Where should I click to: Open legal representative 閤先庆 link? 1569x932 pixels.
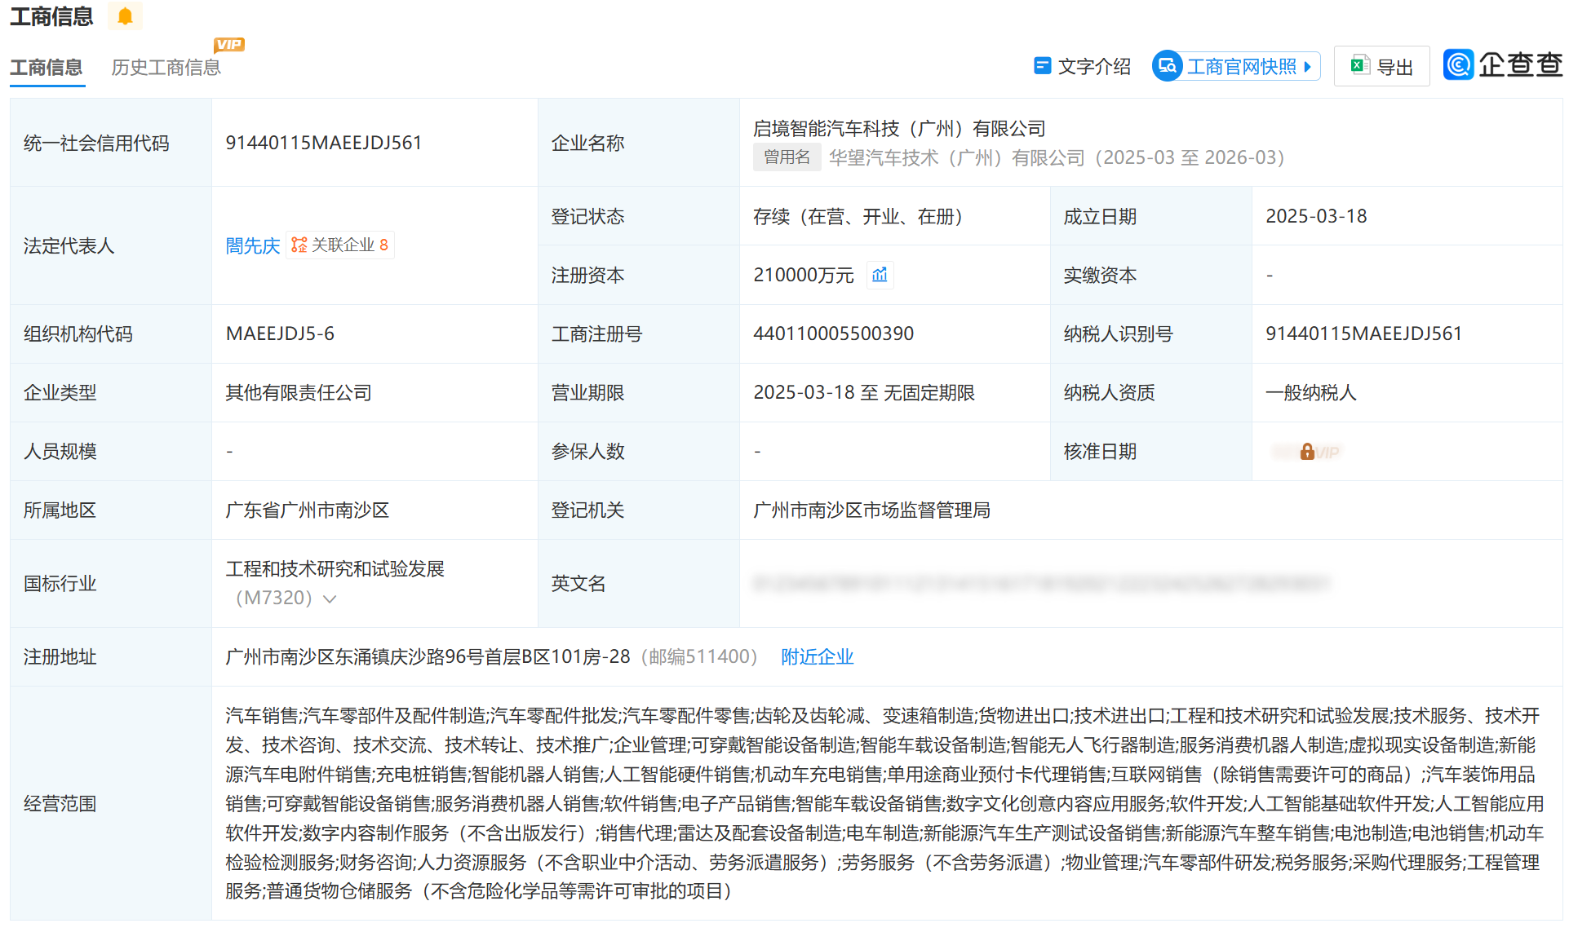[x=252, y=245]
